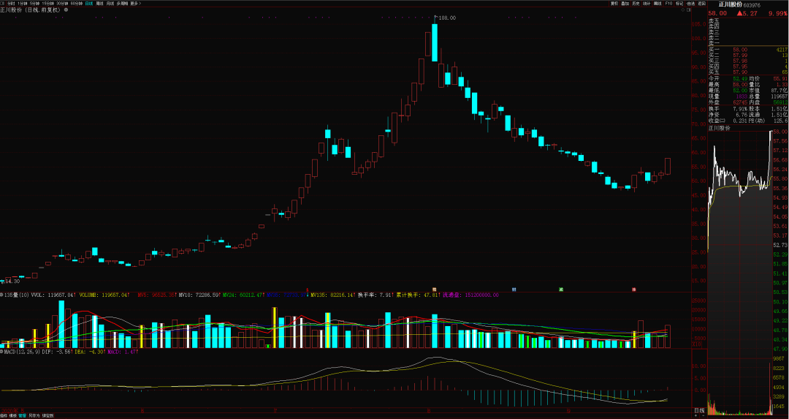Select the 5分钟 period
Viewport: 789px width, 419px height.
[x=35, y=4]
